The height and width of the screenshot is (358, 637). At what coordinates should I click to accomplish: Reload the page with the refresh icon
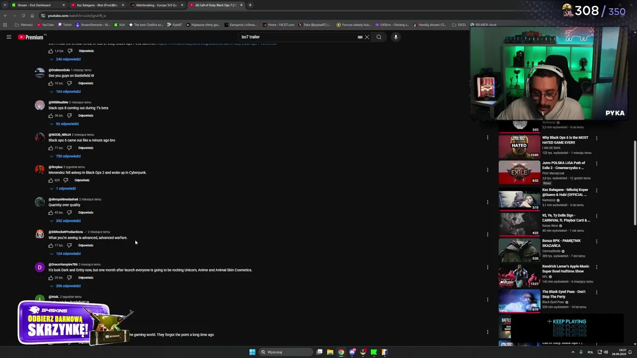[x=23, y=15]
